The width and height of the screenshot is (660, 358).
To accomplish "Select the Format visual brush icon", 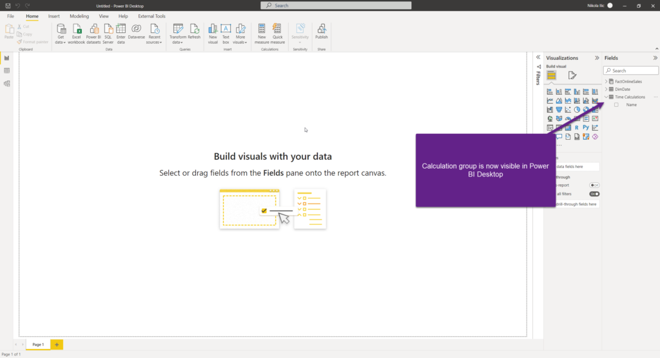I will pos(572,76).
